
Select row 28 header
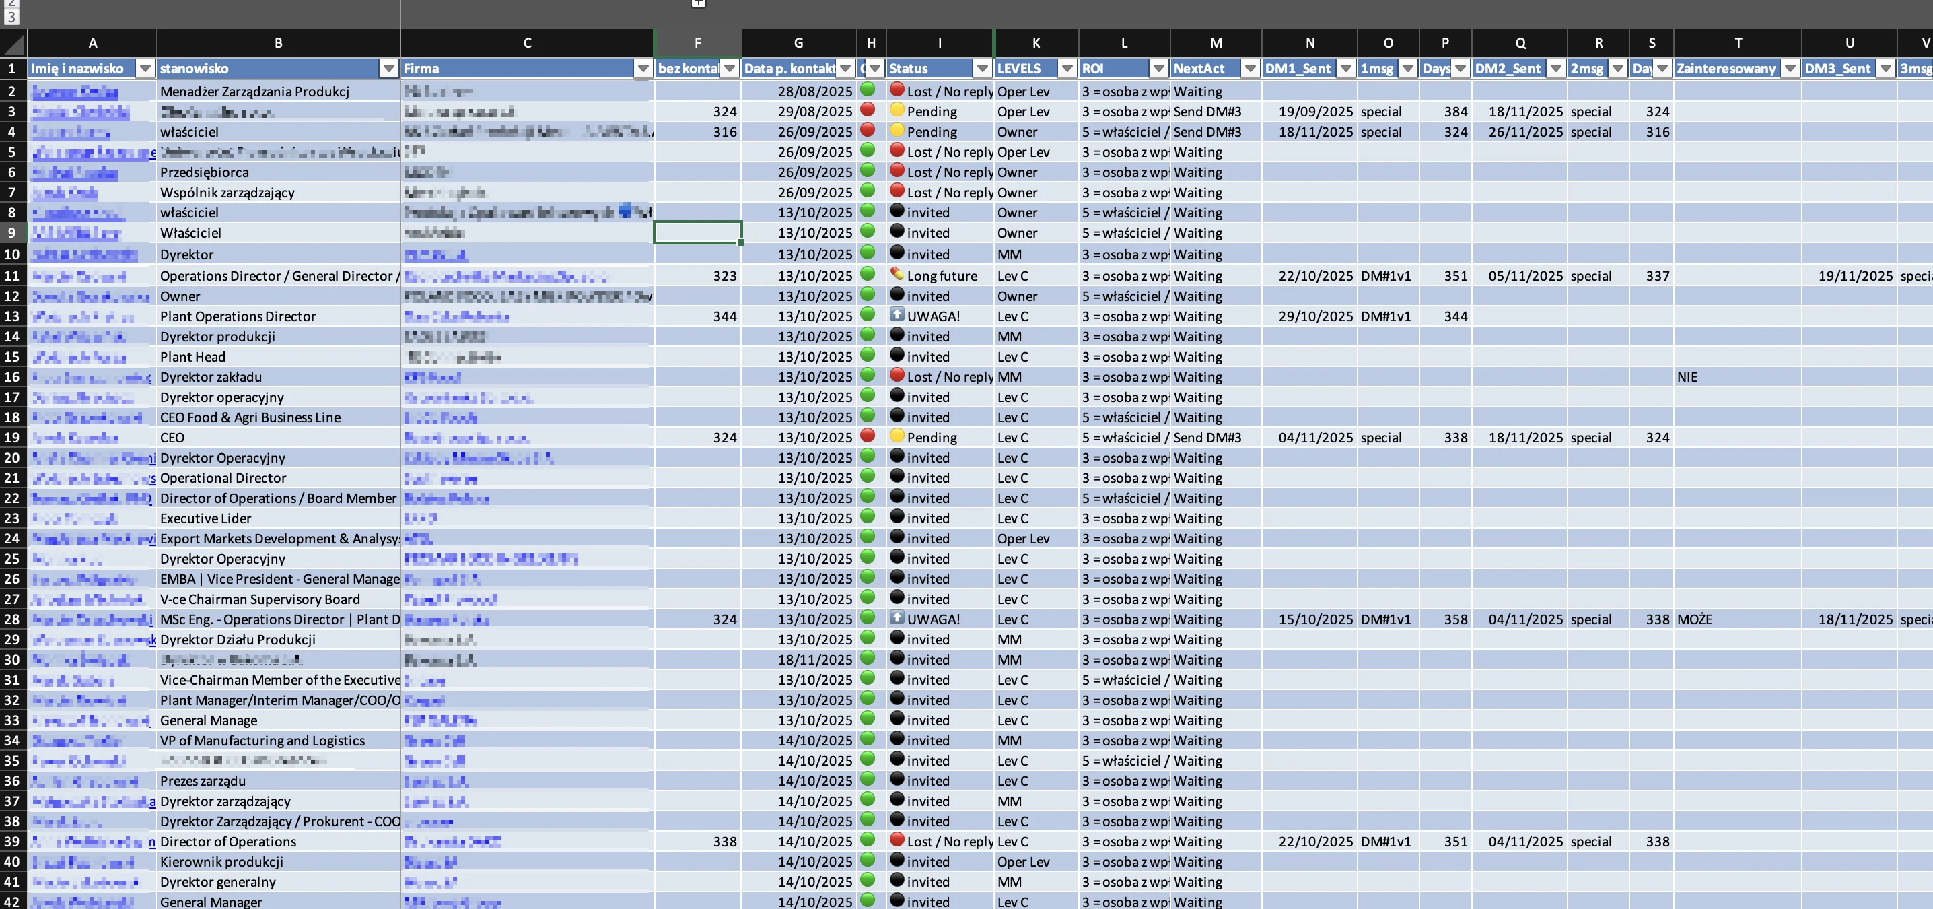pyautogui.click(x=13, y=619)
